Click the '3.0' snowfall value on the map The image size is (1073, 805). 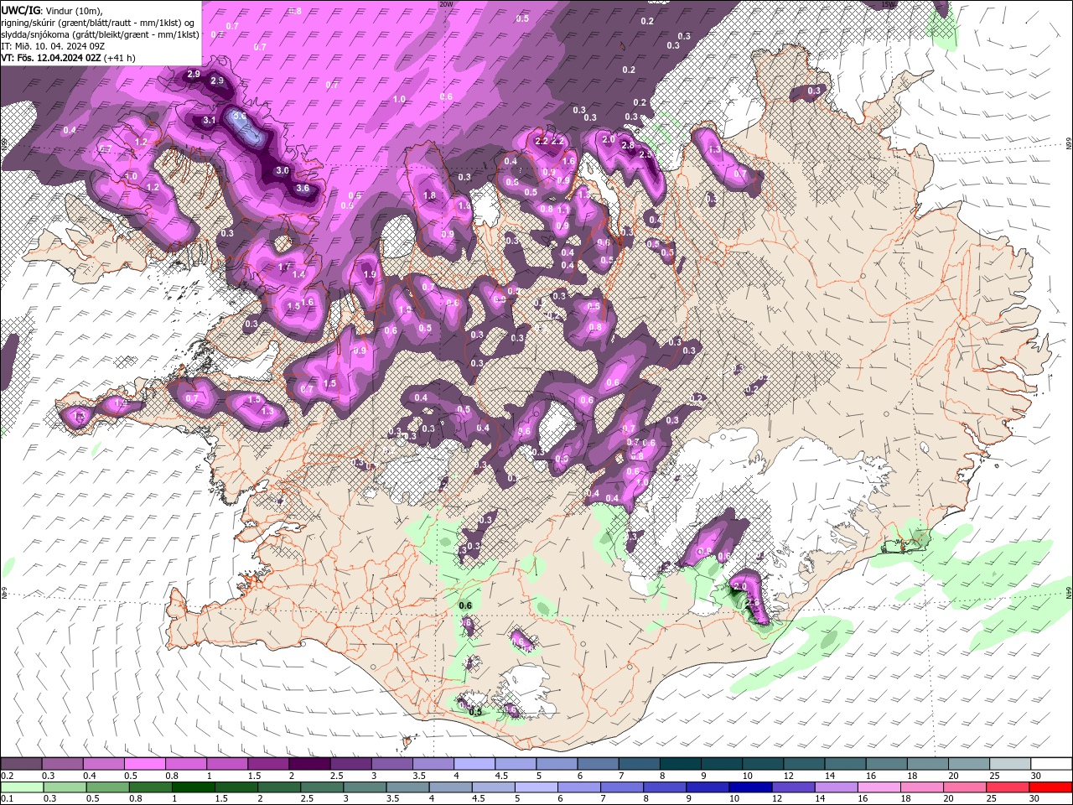click(283, 171)
